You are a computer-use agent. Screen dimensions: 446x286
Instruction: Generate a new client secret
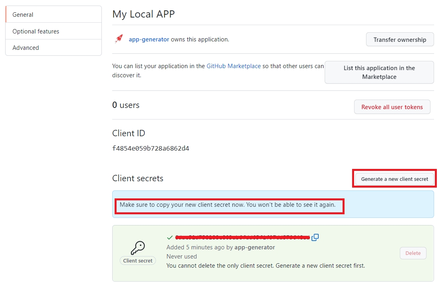(394, 179)
